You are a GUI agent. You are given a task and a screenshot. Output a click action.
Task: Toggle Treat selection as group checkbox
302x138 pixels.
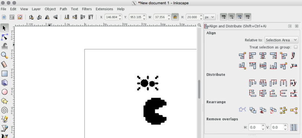point(296,47)
